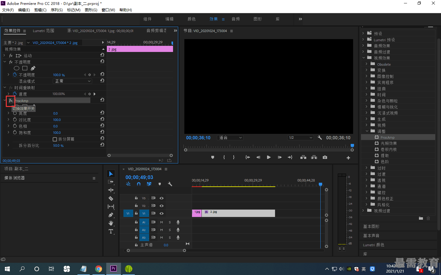
Task: Open the File menu
Action: coord(8,10)
